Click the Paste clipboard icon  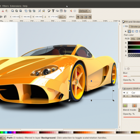coord(7,11)
